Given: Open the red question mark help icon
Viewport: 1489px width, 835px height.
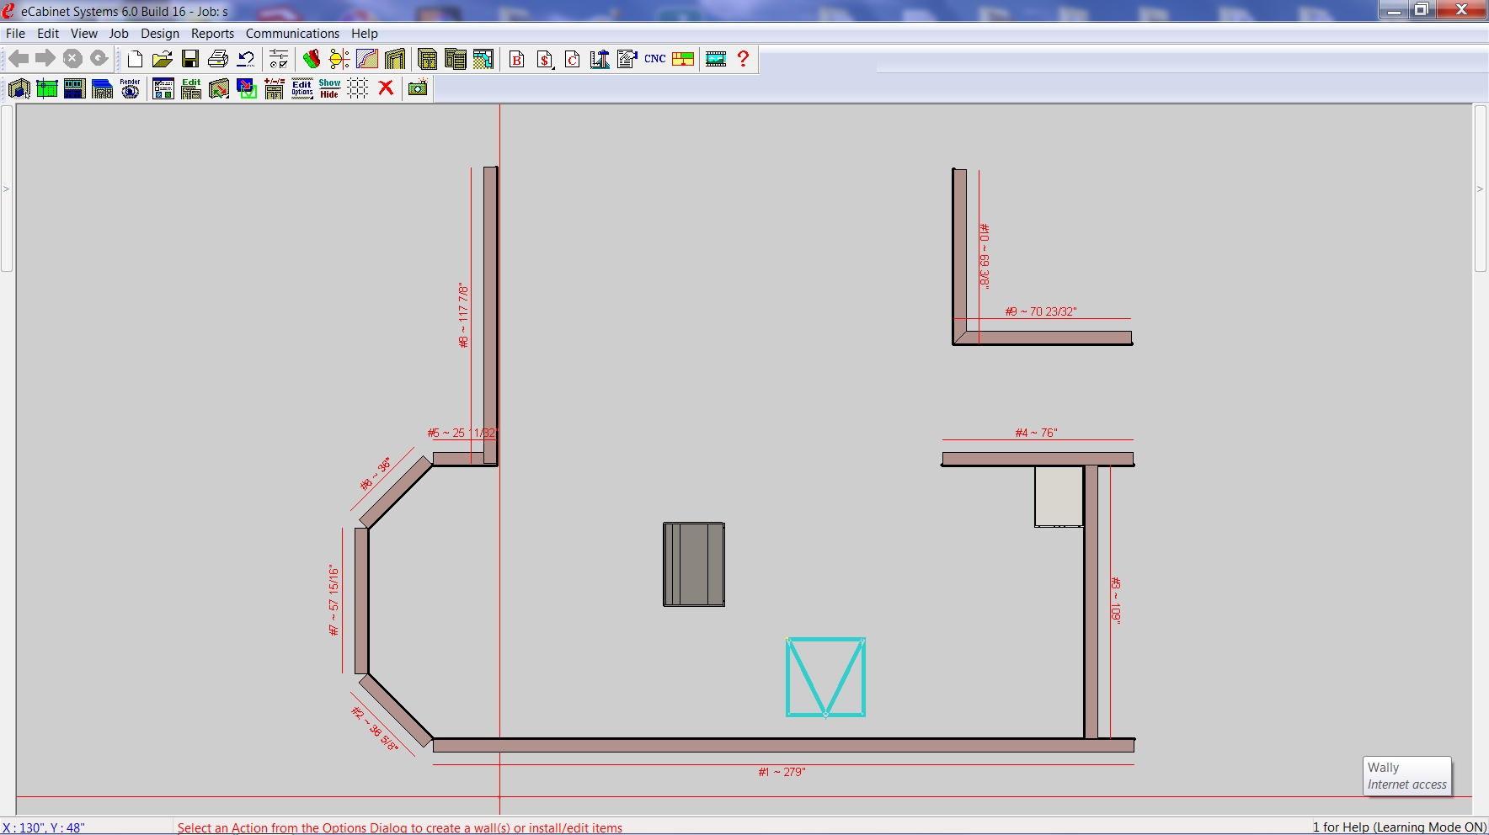Looking at the screenshot, I should (x=743, y=59).
